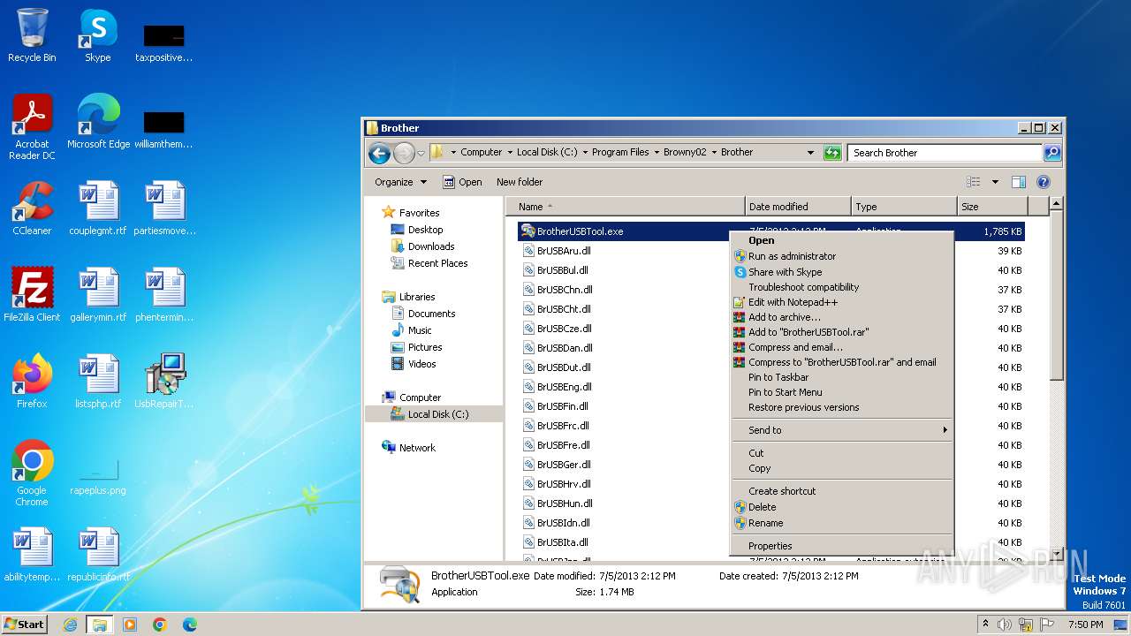Refresh the Brother folder view
Image resolution: width=1131 pixels, height=636 pixels.
[x=831, y=153]
